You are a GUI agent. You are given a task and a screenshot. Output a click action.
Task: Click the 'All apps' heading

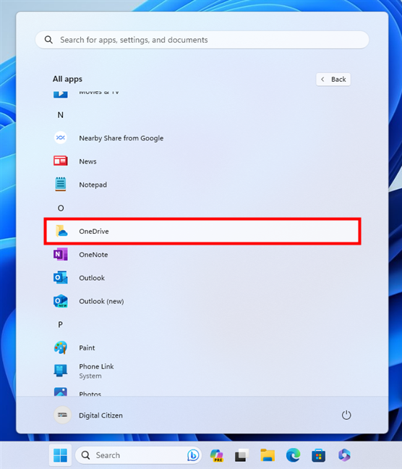[x=67, y=79]
